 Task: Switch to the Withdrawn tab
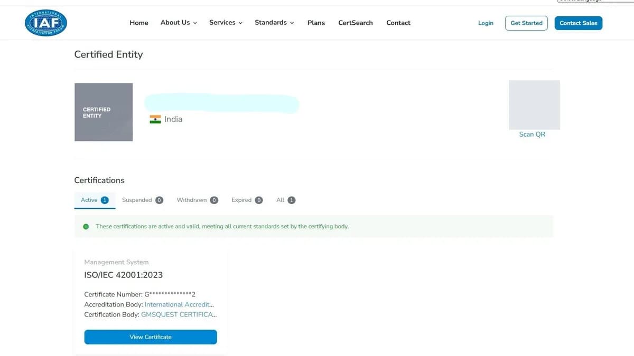[197, 200]
